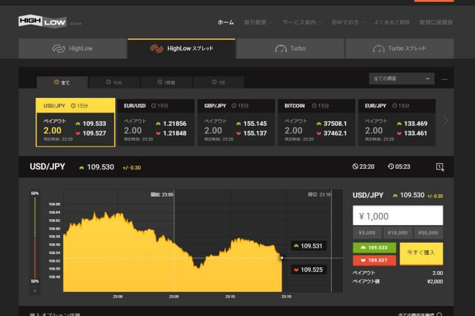The width and height of the screenshot is (475, 316).
Task: Filter options by 1日 duration
Action: [x=218, y=82]
